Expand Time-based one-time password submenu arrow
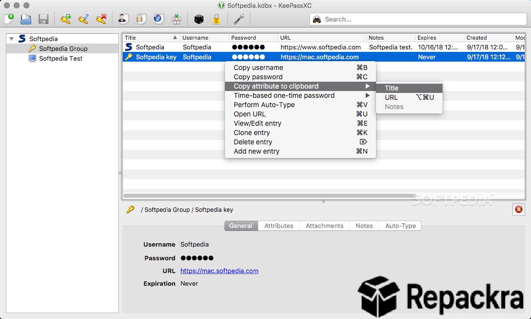The image size is (531, 319). click(x=367, y=95)
